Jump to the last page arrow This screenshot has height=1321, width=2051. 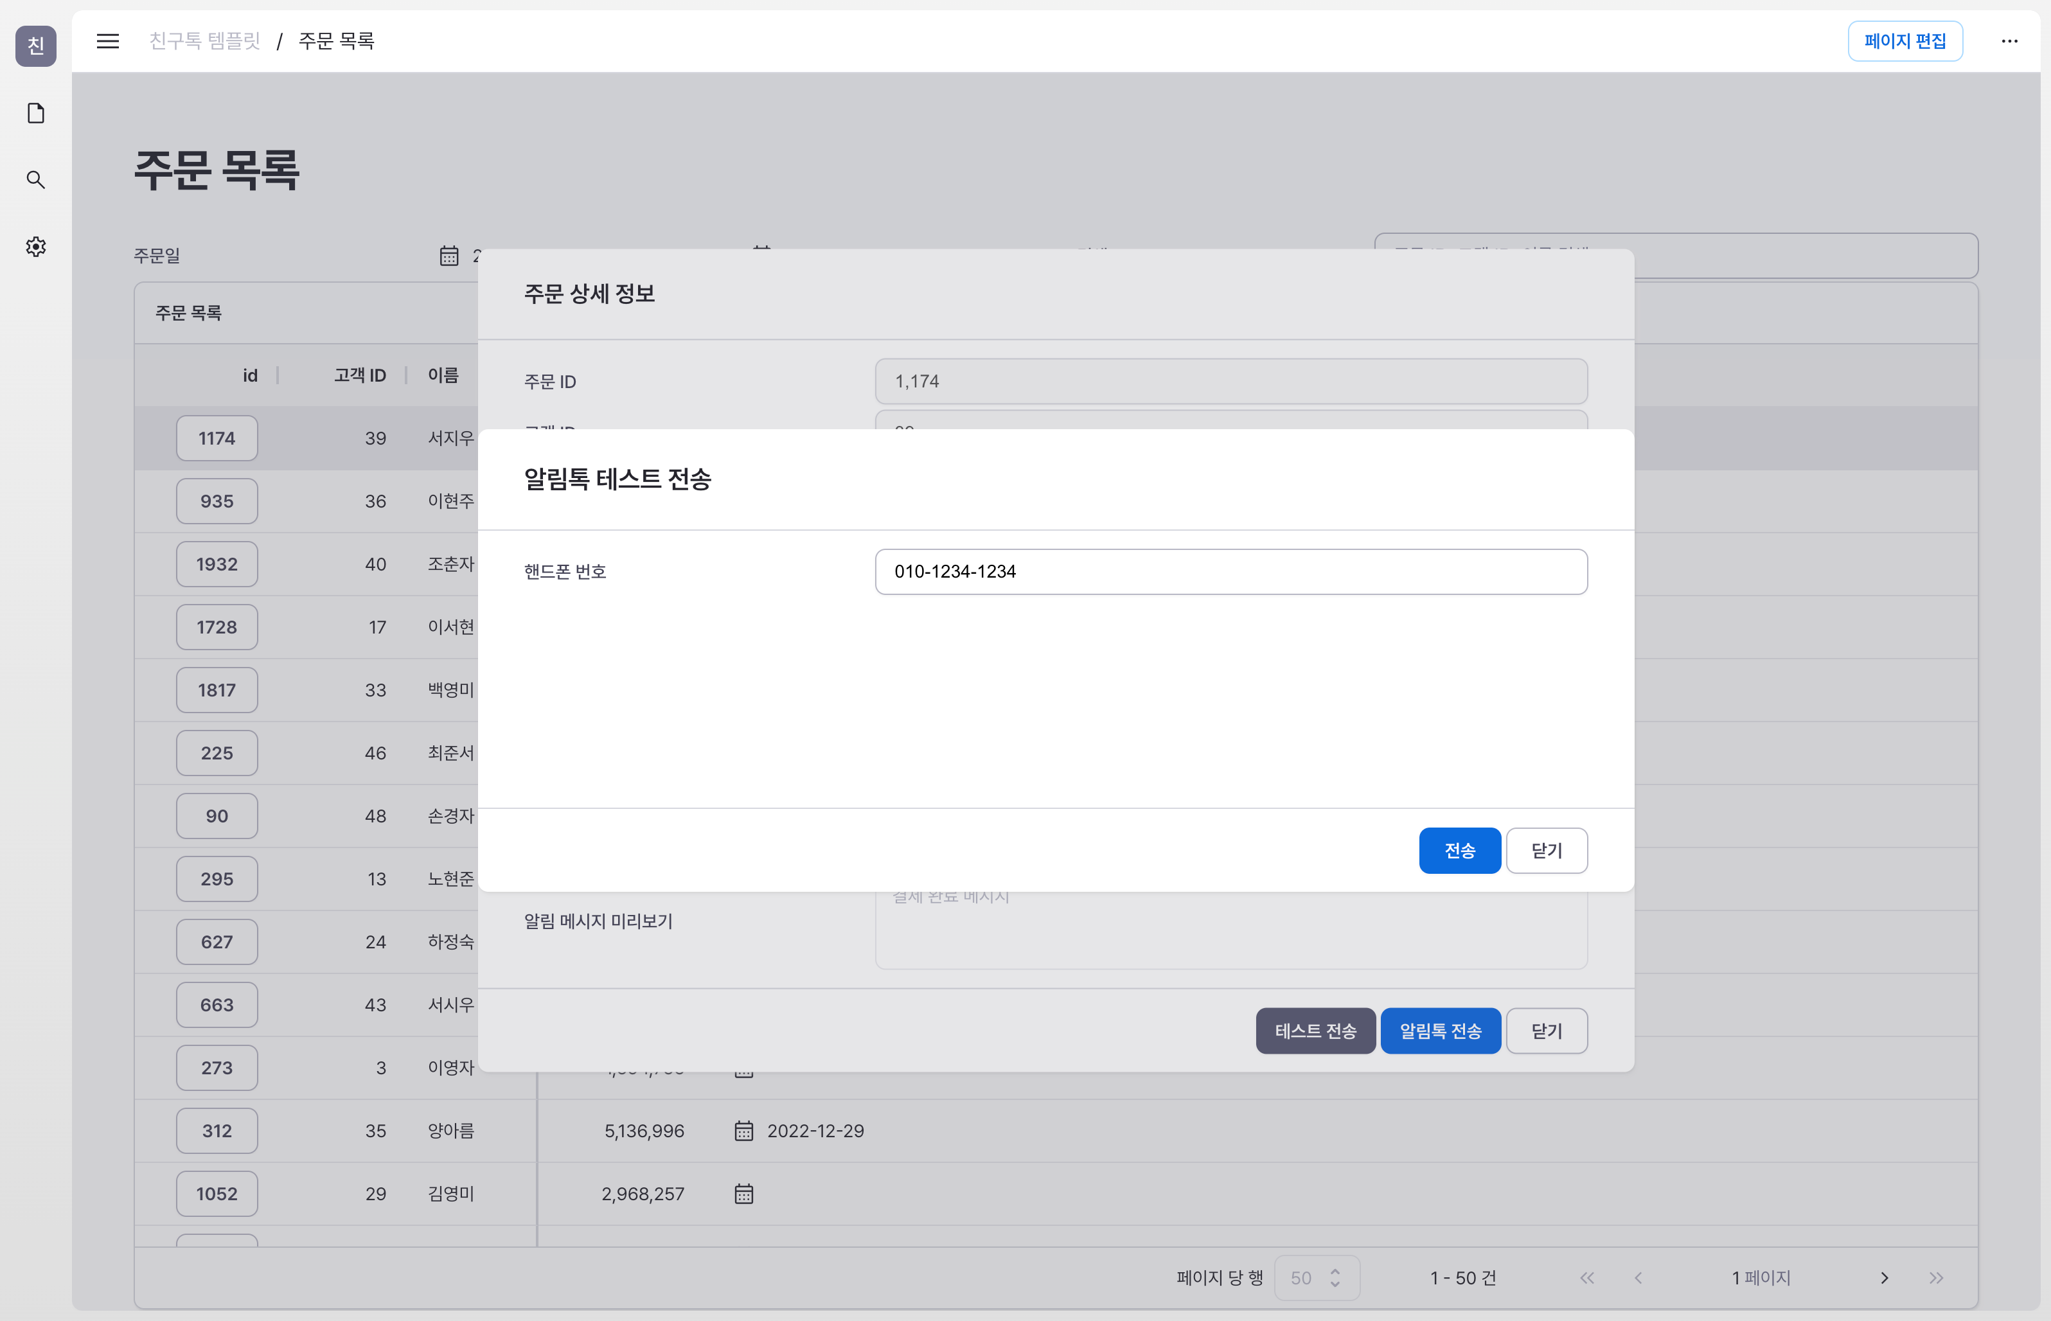tap(1936, 1278)
